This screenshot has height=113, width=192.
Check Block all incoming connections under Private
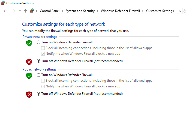click(x=43, y=48)
